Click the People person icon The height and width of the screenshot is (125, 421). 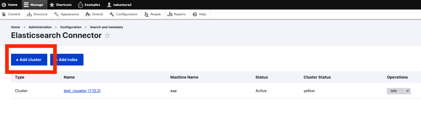point(146,14)
